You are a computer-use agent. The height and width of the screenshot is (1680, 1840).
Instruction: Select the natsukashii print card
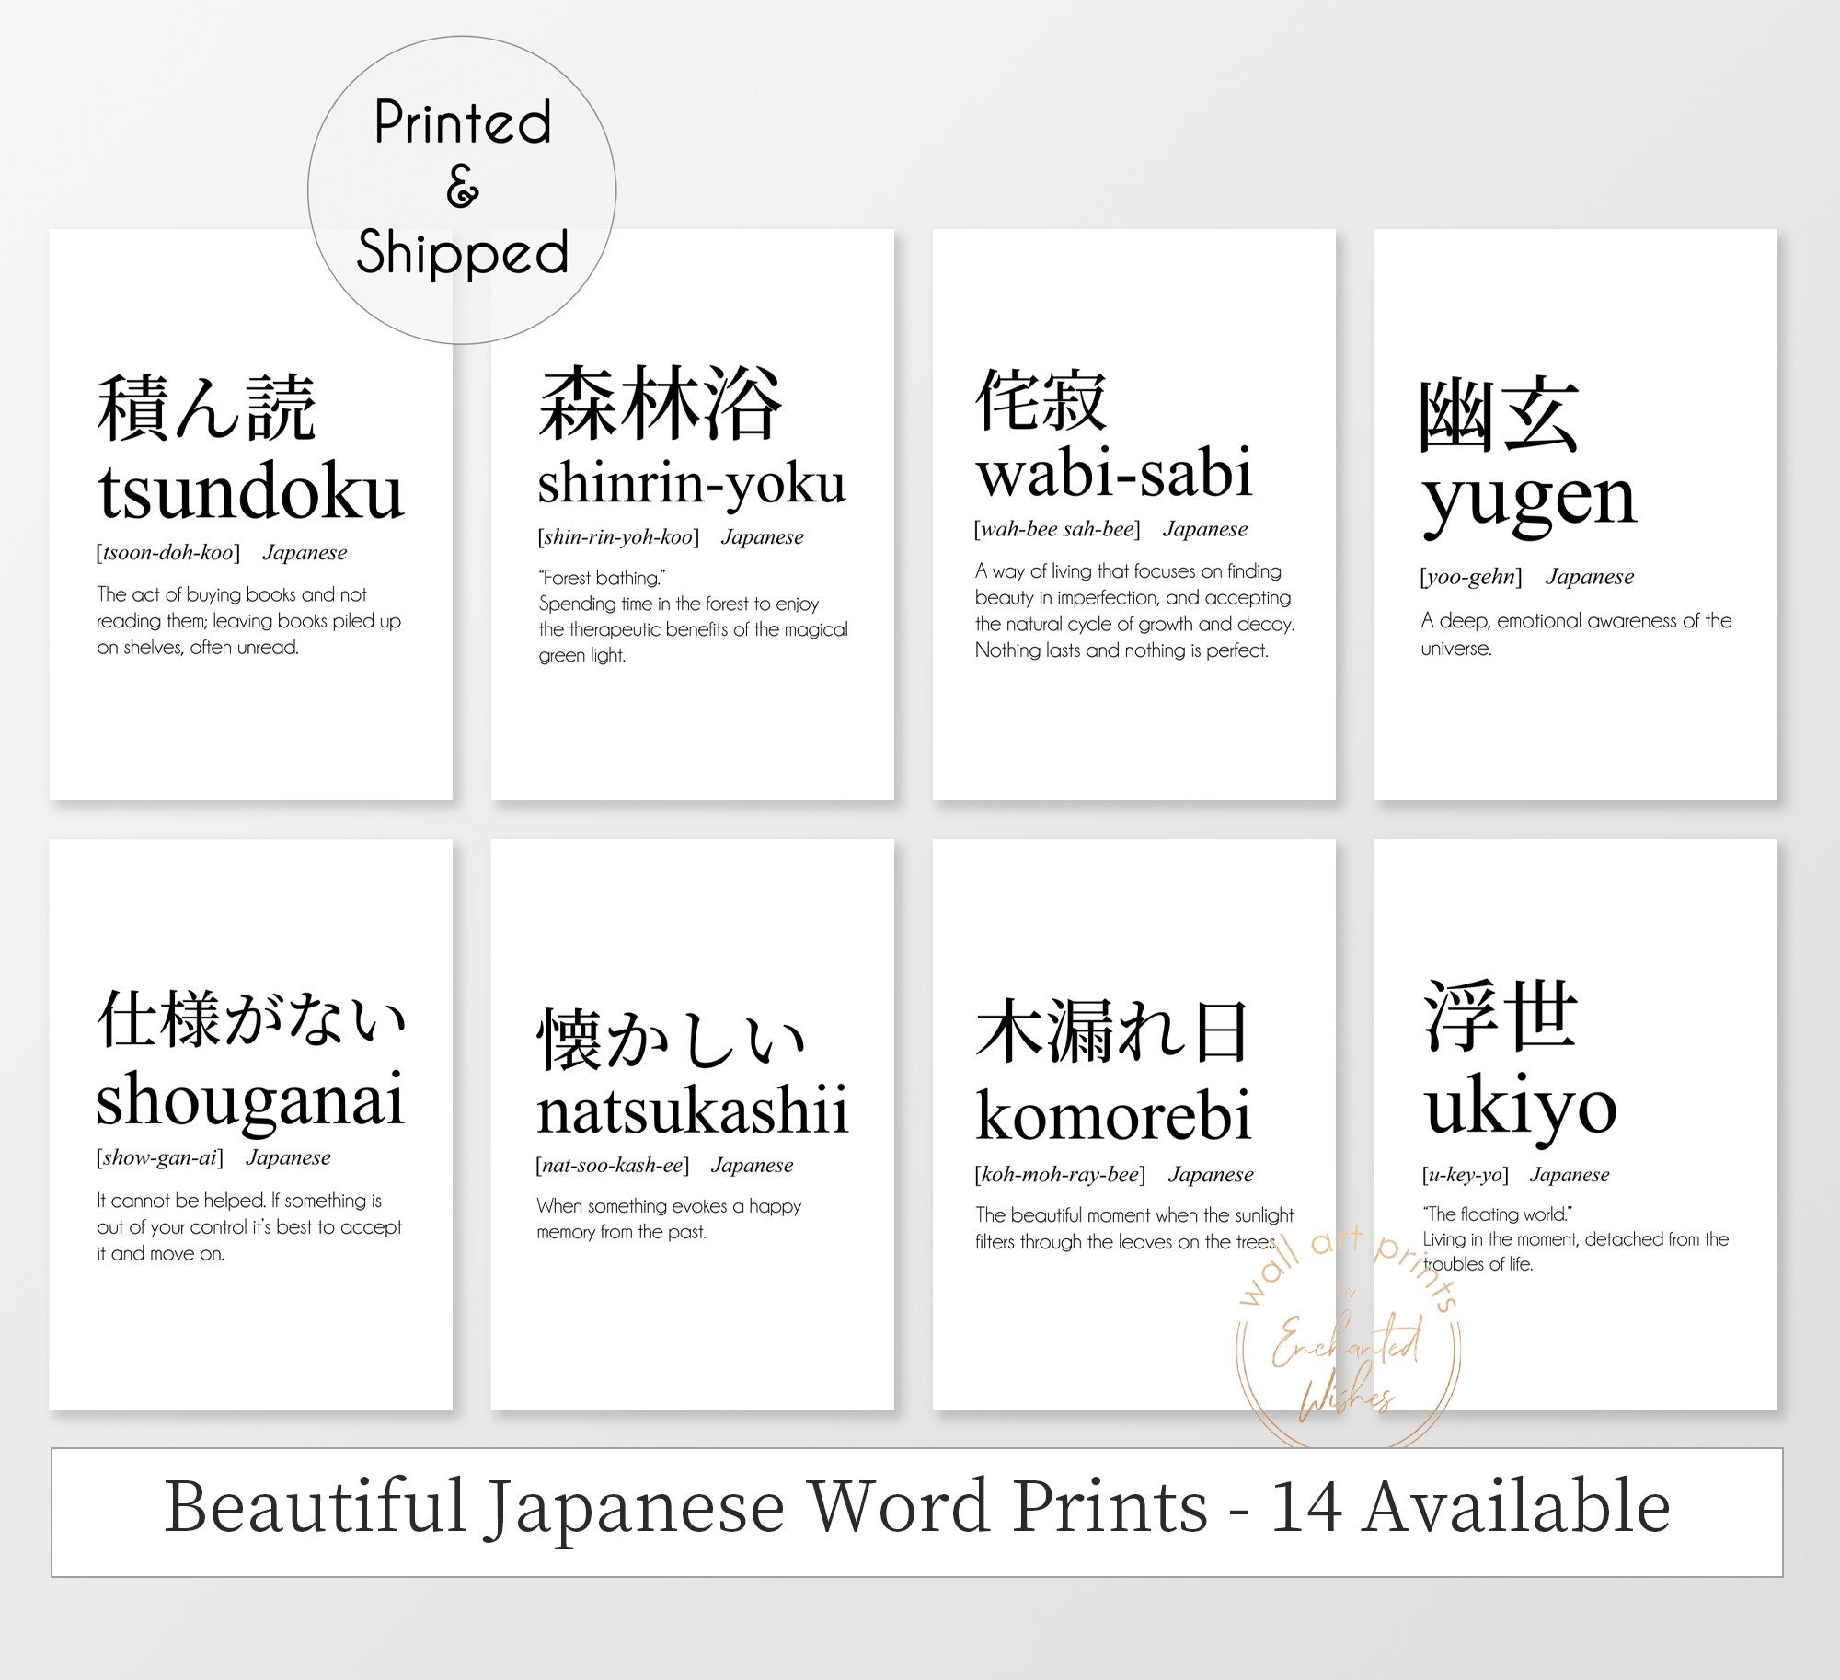692,1124
